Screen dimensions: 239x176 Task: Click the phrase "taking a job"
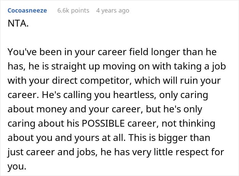200,66
